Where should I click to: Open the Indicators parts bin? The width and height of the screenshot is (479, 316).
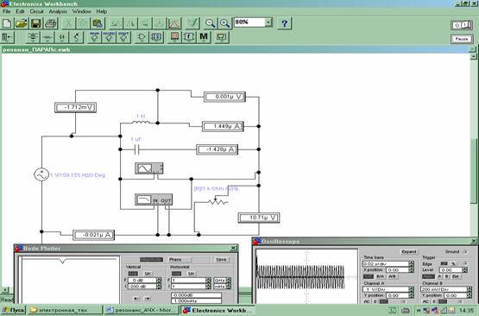(174, 37)
